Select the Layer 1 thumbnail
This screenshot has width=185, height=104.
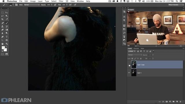134,73
